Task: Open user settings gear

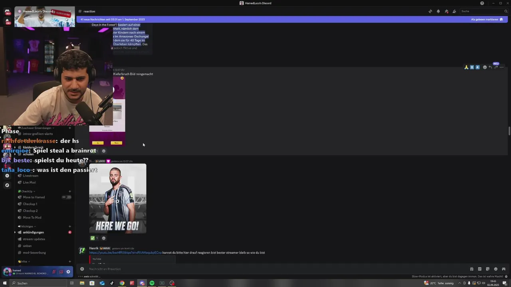Action: [68, 272]
